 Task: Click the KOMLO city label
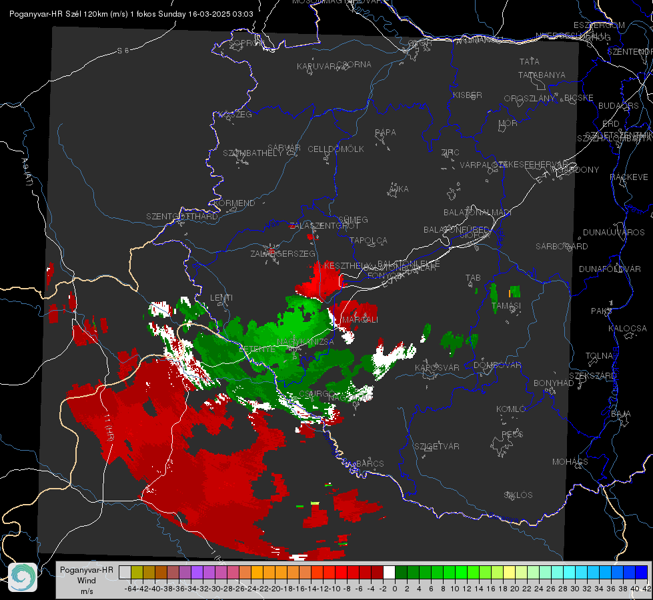pyautogui.click(x=511, y=409)
